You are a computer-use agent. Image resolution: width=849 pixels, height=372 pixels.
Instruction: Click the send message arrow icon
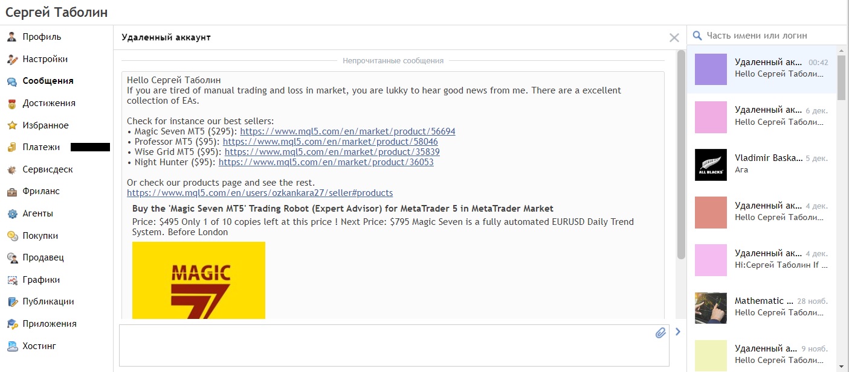[678, 331]
